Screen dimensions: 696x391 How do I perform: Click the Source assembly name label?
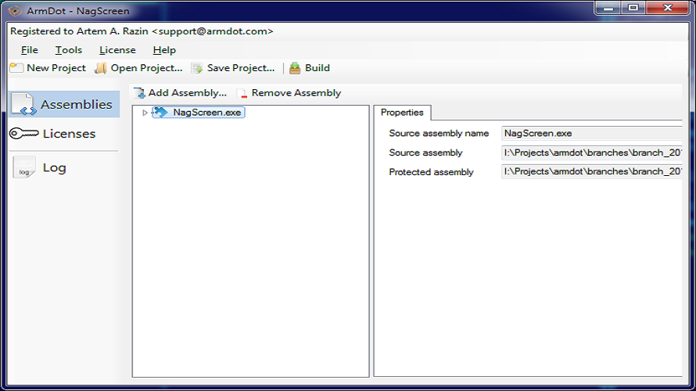click(439, 133)
